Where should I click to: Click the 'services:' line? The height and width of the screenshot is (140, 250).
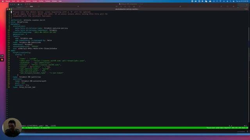click(x=17, y=79)
